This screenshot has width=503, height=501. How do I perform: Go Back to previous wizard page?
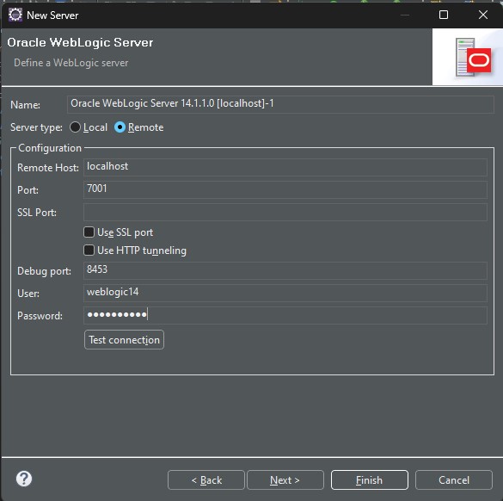coord(206,480)
